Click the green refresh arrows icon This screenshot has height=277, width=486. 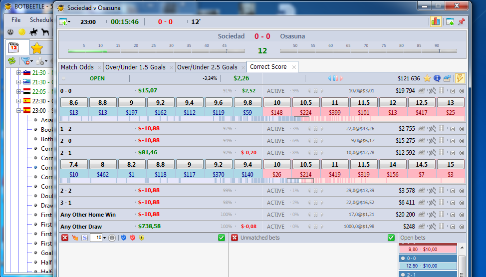coord(12,61)
